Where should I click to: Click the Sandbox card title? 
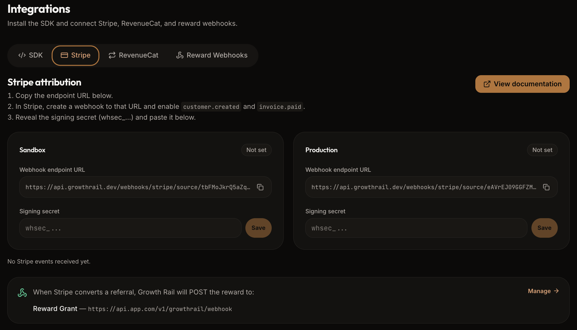(33, 150)
